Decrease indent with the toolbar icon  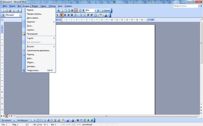[x=88, y=15]
